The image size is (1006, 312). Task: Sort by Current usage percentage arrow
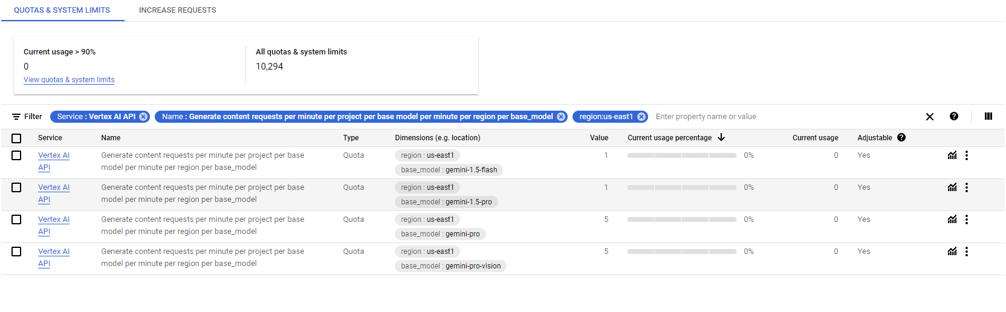(721, 137)
